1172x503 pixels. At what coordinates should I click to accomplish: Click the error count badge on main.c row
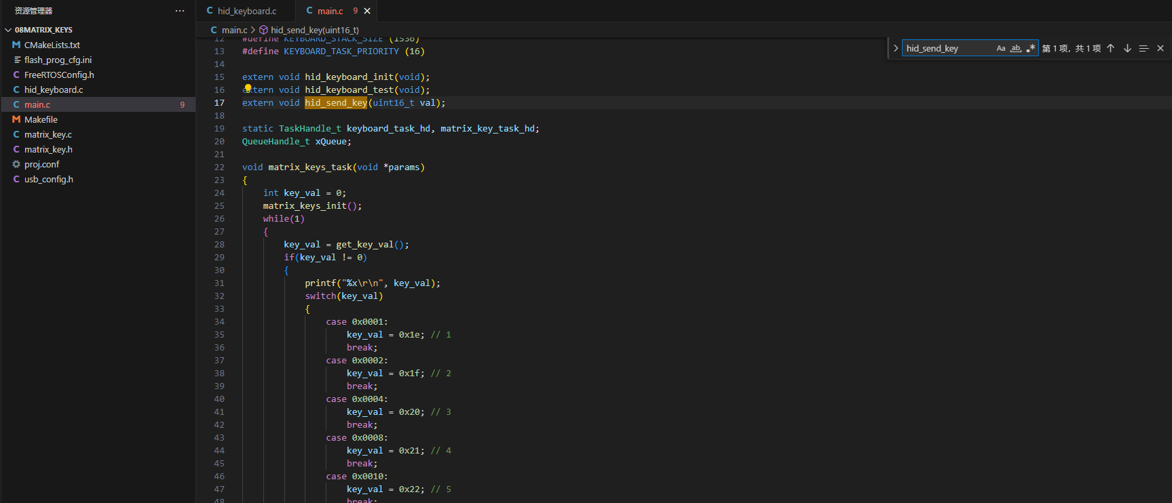(x=182, y=104)
